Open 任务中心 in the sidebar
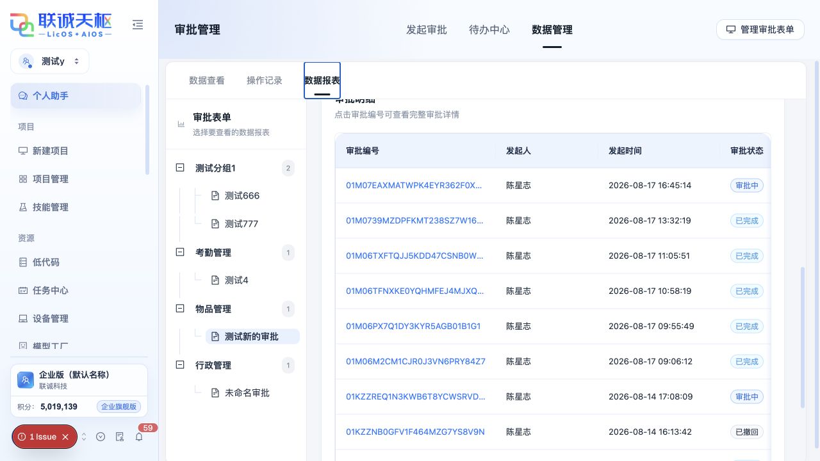The image size is (820, 461). click(x=76, y=291)
